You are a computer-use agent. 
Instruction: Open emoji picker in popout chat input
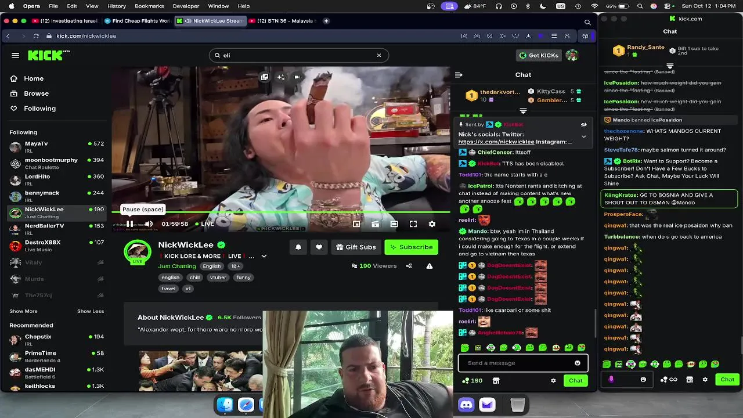[x=643, y=379]
